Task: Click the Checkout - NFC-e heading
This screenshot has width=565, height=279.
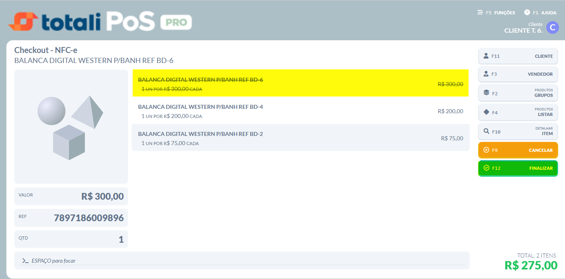Action: [46, 50]
